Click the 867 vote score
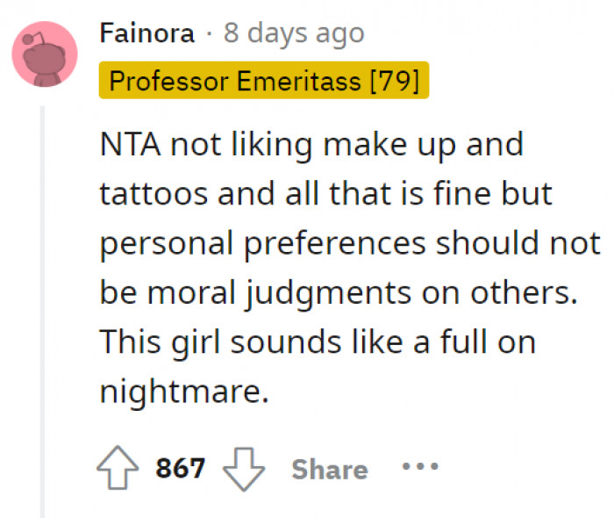 pos(181,469)
